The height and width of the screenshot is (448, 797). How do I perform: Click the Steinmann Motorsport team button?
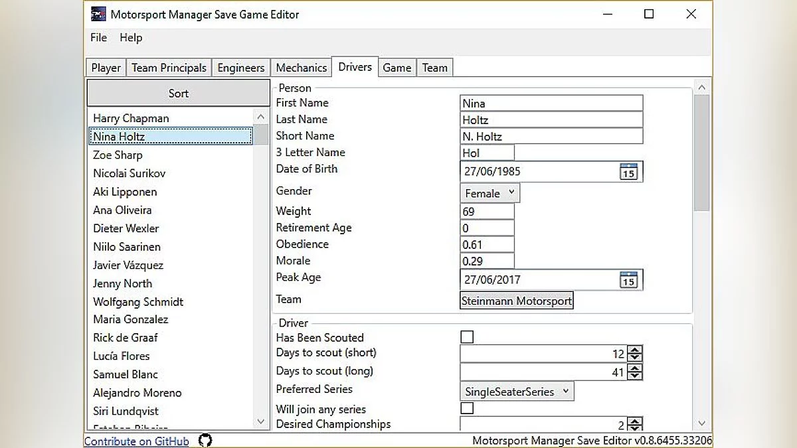click(516, 301)
